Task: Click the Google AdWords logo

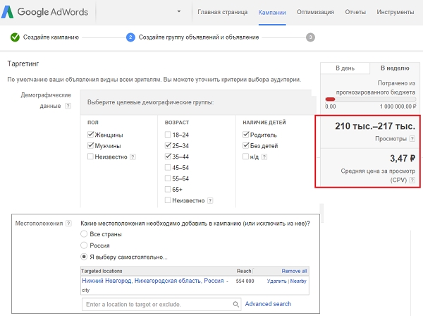Action: (x=47, y=13)
